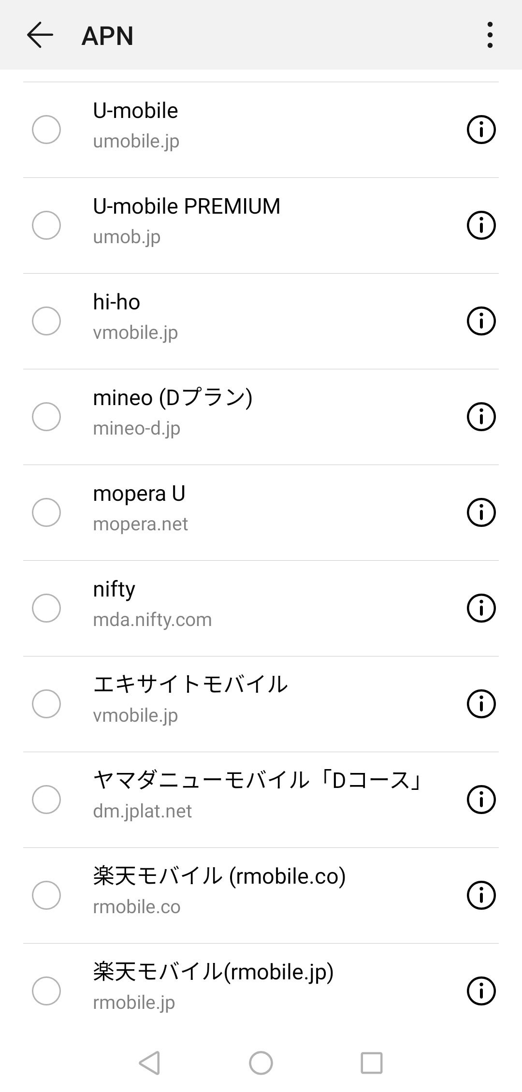This screenshot has height=1092, width=522.
Task: Open info icon for hi-ho APN
Action: coord(481,321)
